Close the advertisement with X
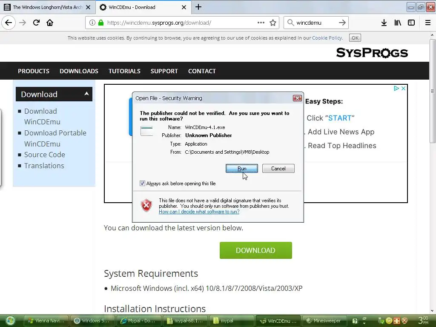Screen dimensions: 436x327 point(404,88)
